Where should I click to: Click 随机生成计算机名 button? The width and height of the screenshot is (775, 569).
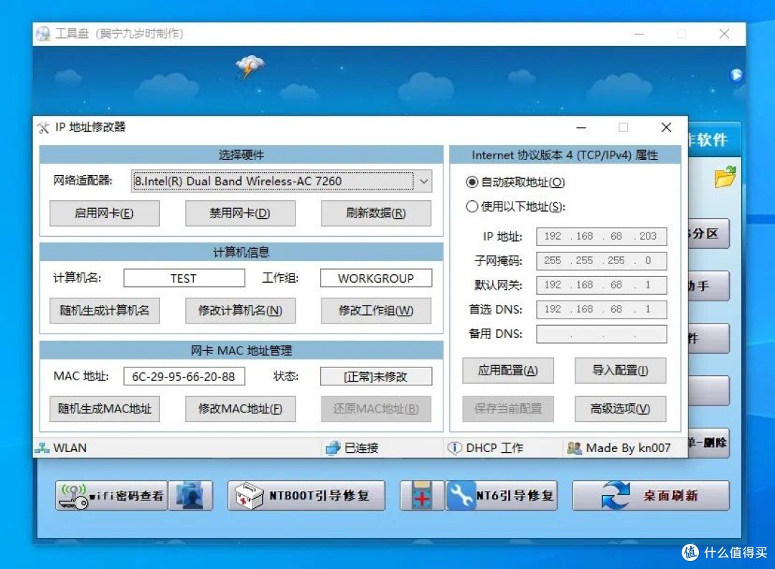point(104,311)
